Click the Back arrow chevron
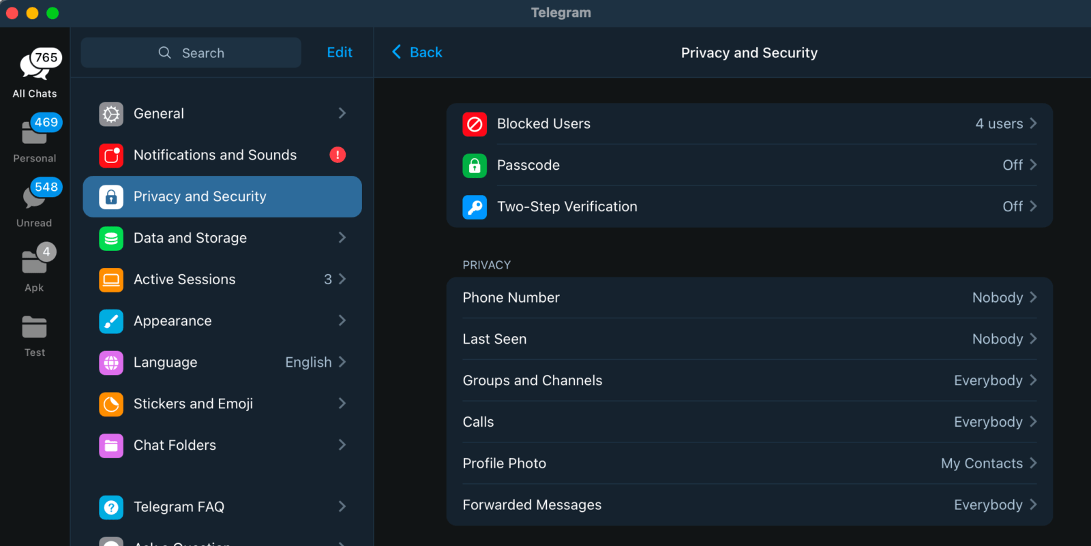1091x546 pixels. pyautogui.click(x=396, y=52)
